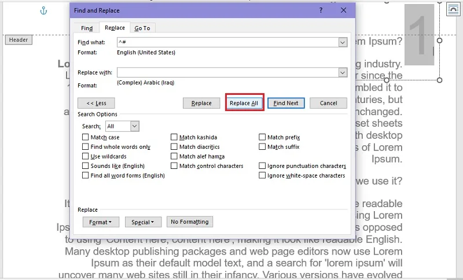
Task: Click the Replace button
Action: [x=201, y=103]
